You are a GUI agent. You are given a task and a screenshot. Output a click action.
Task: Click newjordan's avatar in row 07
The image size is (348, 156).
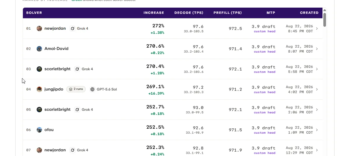pos(39,150)
